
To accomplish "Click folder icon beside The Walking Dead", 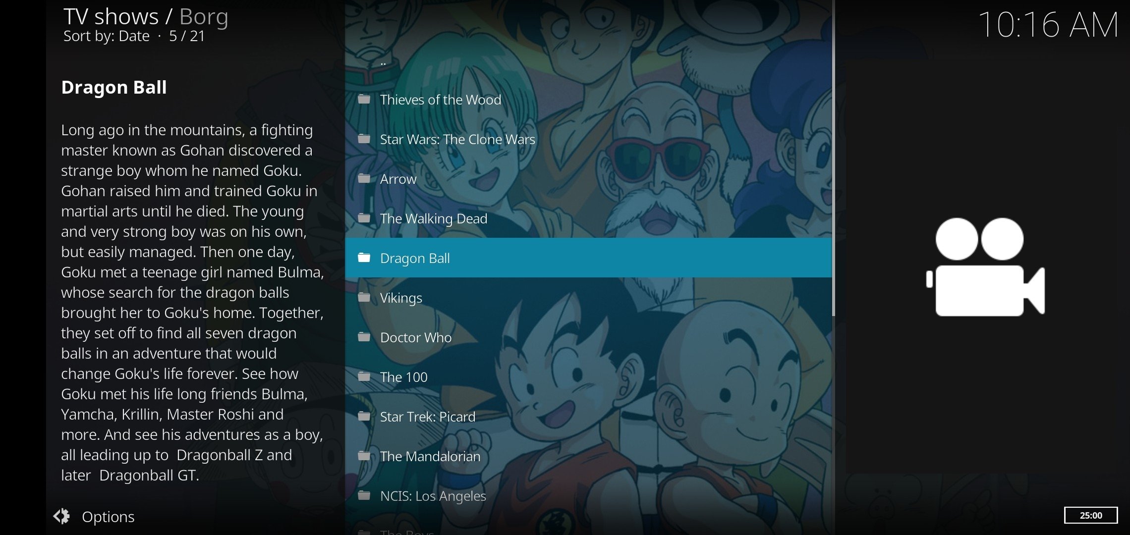I will pyautogui.click(x=364, y=218).
